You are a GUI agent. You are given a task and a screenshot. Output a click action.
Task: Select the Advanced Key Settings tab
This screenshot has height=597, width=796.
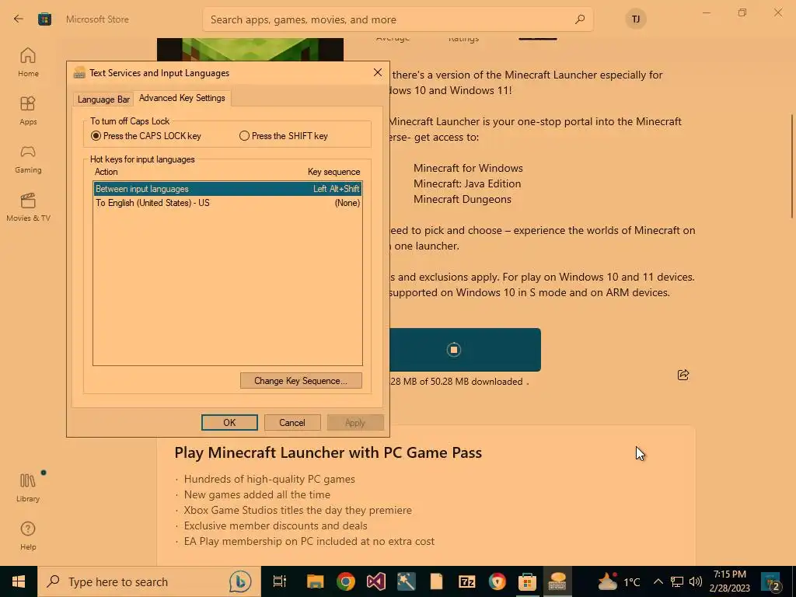[x=182, y=97]
